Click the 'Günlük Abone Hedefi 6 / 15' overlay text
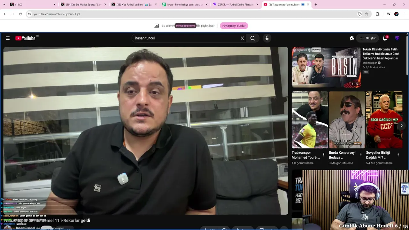409x230 pixels. [373, 226]
